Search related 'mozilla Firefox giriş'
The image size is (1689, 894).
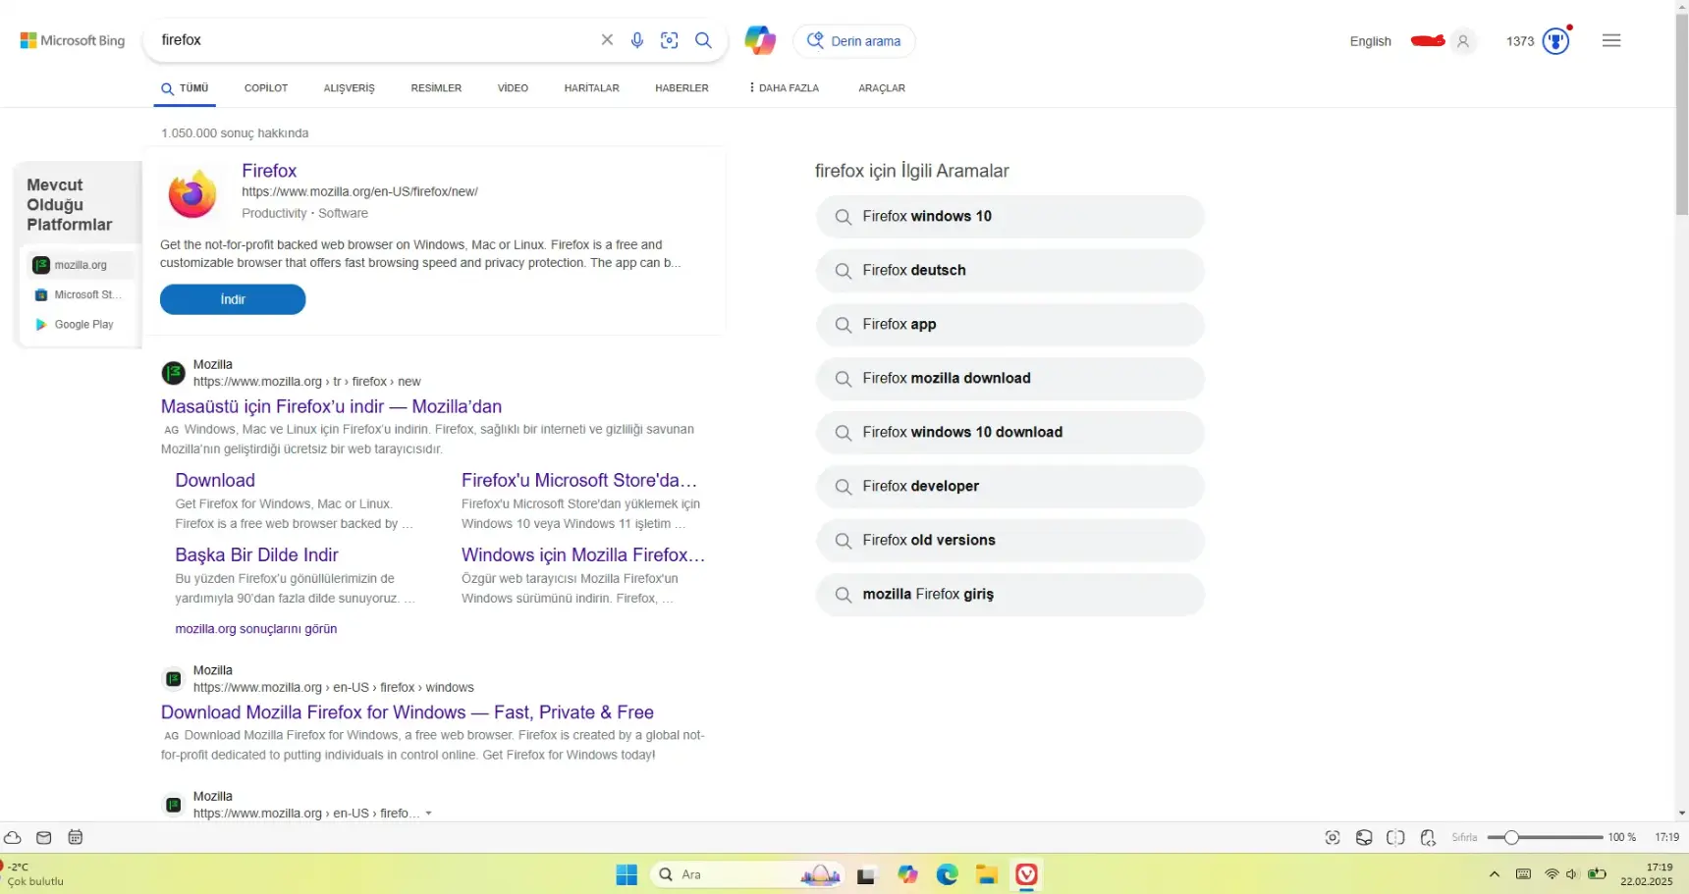point(1009,595)
